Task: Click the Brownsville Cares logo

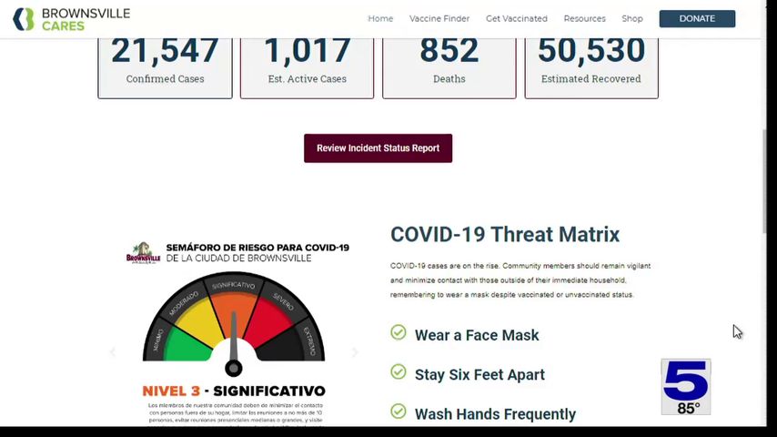Action: (71, 19)
